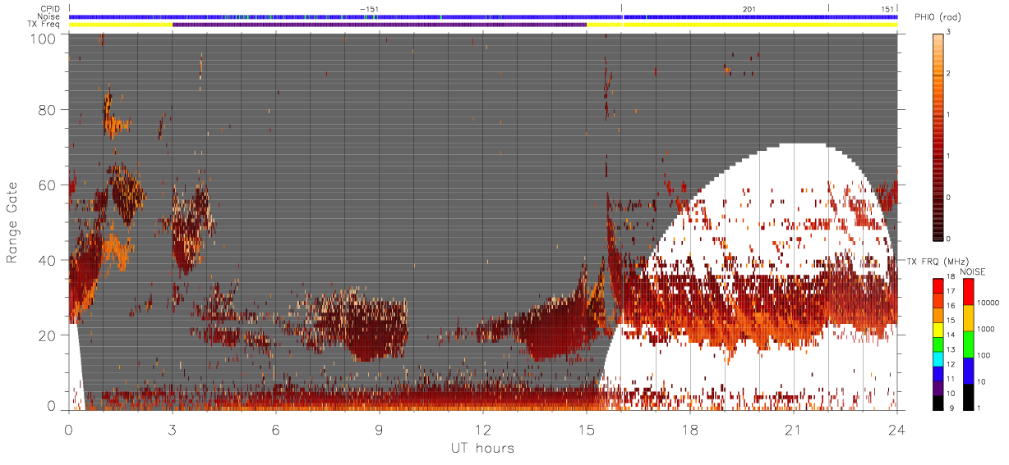Select the green 13–14 MHz TX FRQ swatch
Screen dimensions: 1009x465
(x=938, y=345)
